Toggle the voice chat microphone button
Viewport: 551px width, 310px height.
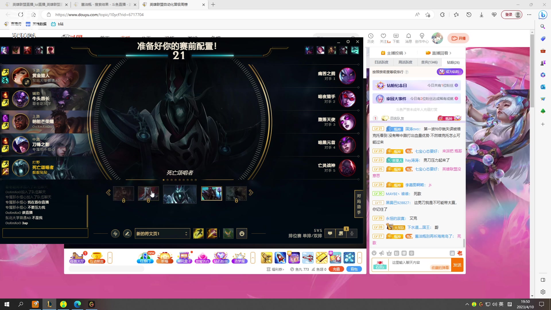click(x=352, y=233)
